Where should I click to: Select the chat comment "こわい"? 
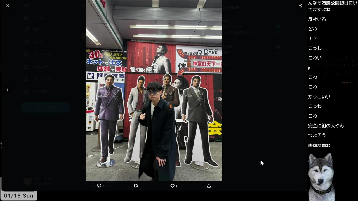pyautogui.click(x=315, y=58)
